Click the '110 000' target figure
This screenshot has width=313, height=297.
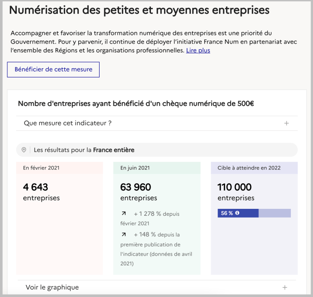[x=235, y=187]
